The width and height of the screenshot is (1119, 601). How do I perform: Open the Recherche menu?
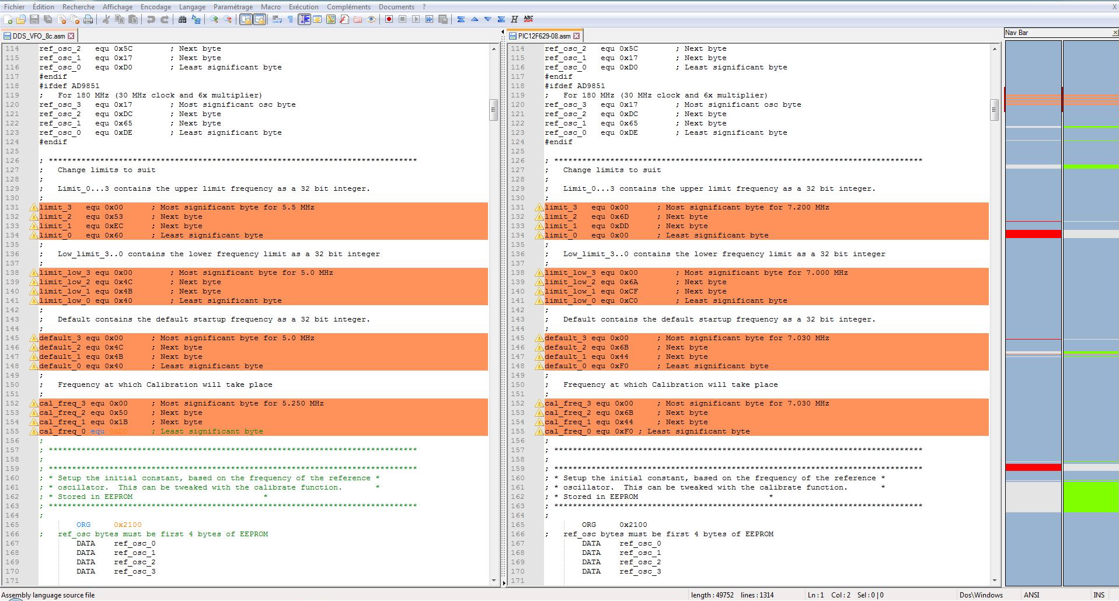(x=78, y=6)
